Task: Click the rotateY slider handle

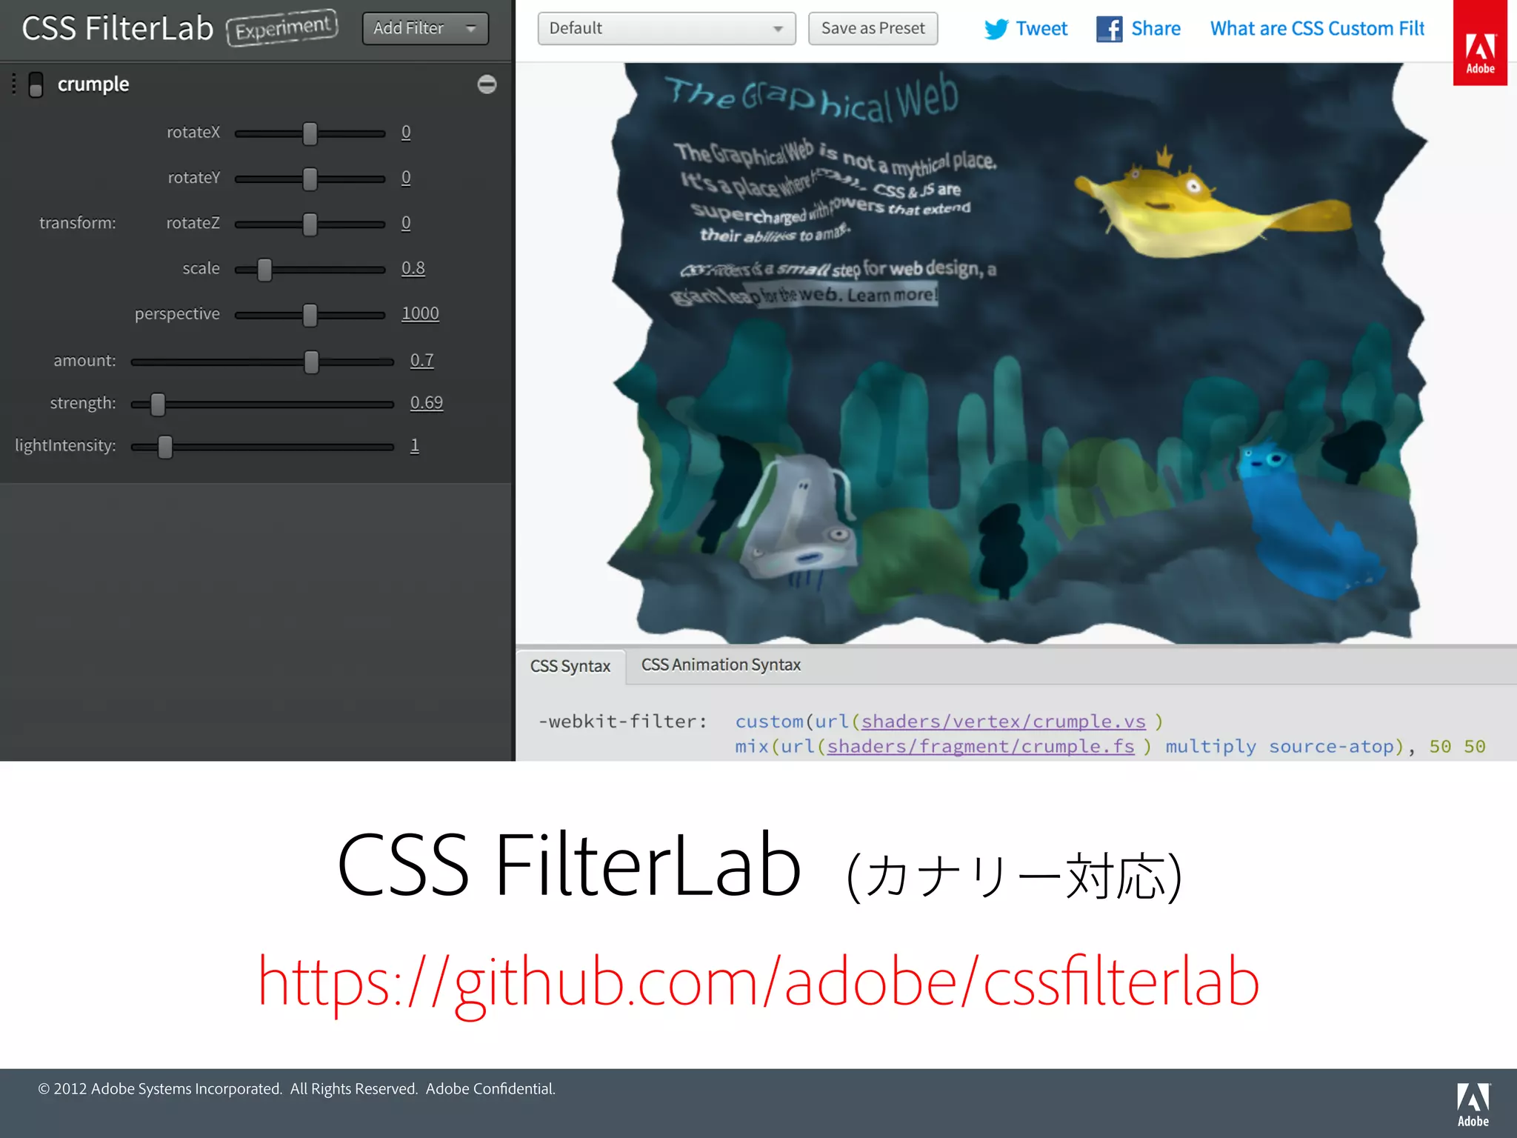Action: 310,179
